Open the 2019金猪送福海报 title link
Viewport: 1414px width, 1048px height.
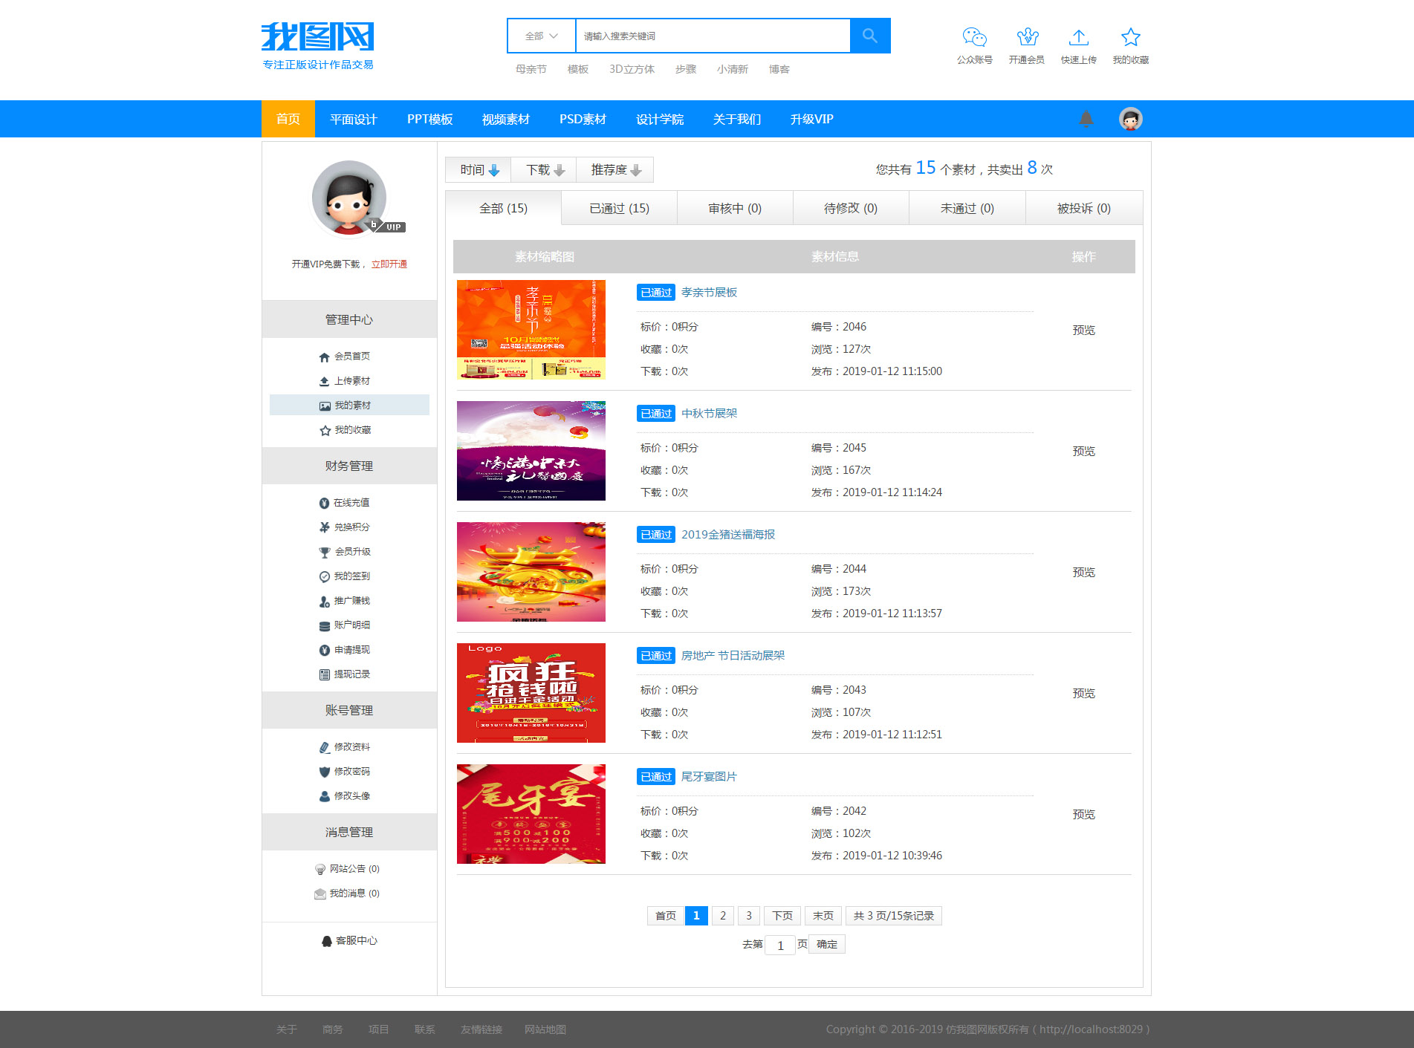point(728,535)
